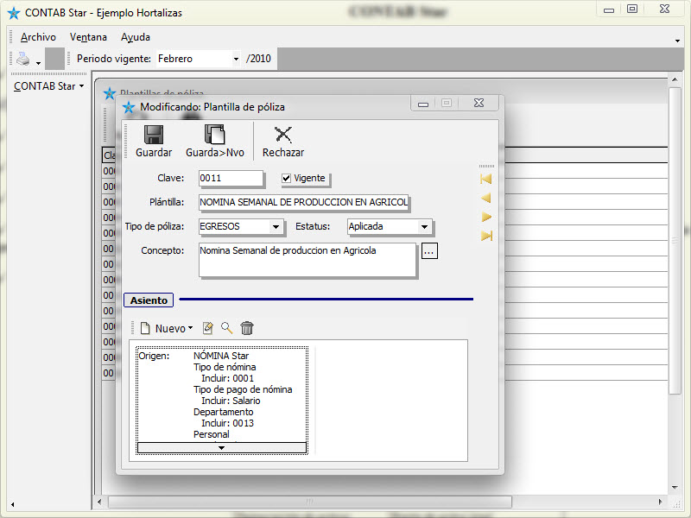Go to first record with navigation arrow
Image resolution: width=691 pixels, height=518 pixels.
coord(486,179)
